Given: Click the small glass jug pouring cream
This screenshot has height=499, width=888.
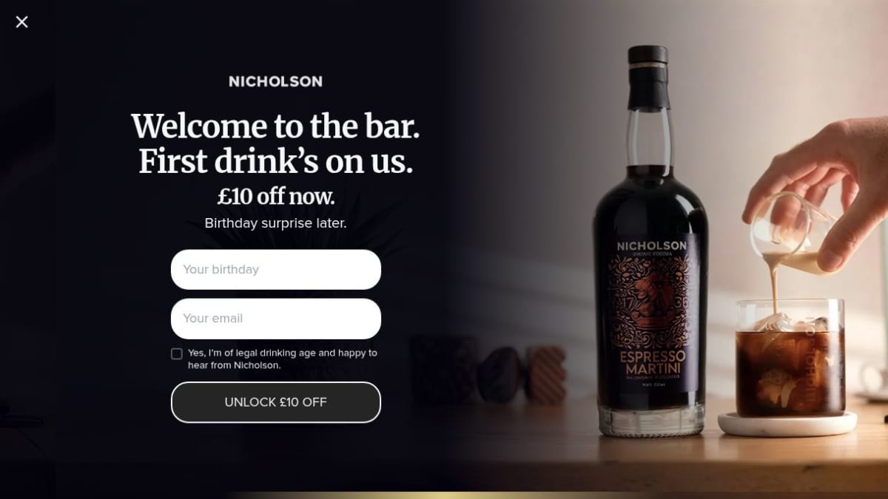Looking at the screenshot, I should click(793, 233).
